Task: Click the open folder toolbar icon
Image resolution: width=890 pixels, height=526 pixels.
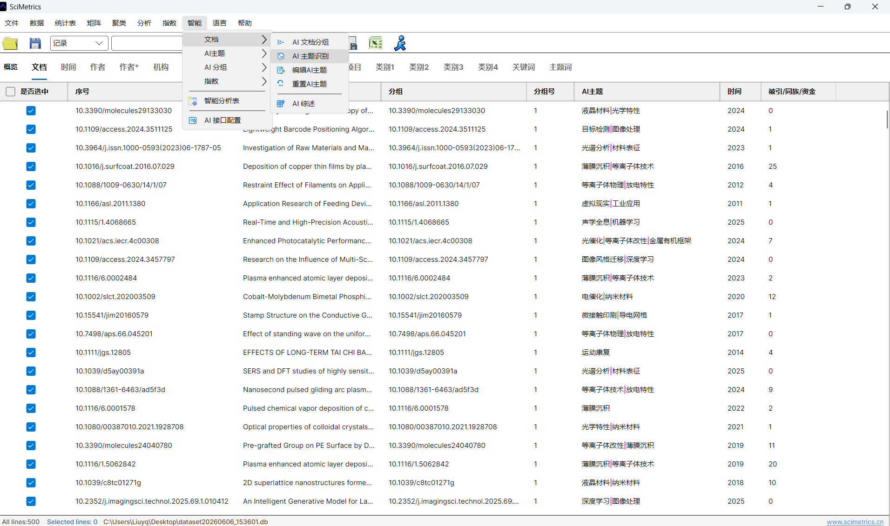Action: click(x=10, y=43)
